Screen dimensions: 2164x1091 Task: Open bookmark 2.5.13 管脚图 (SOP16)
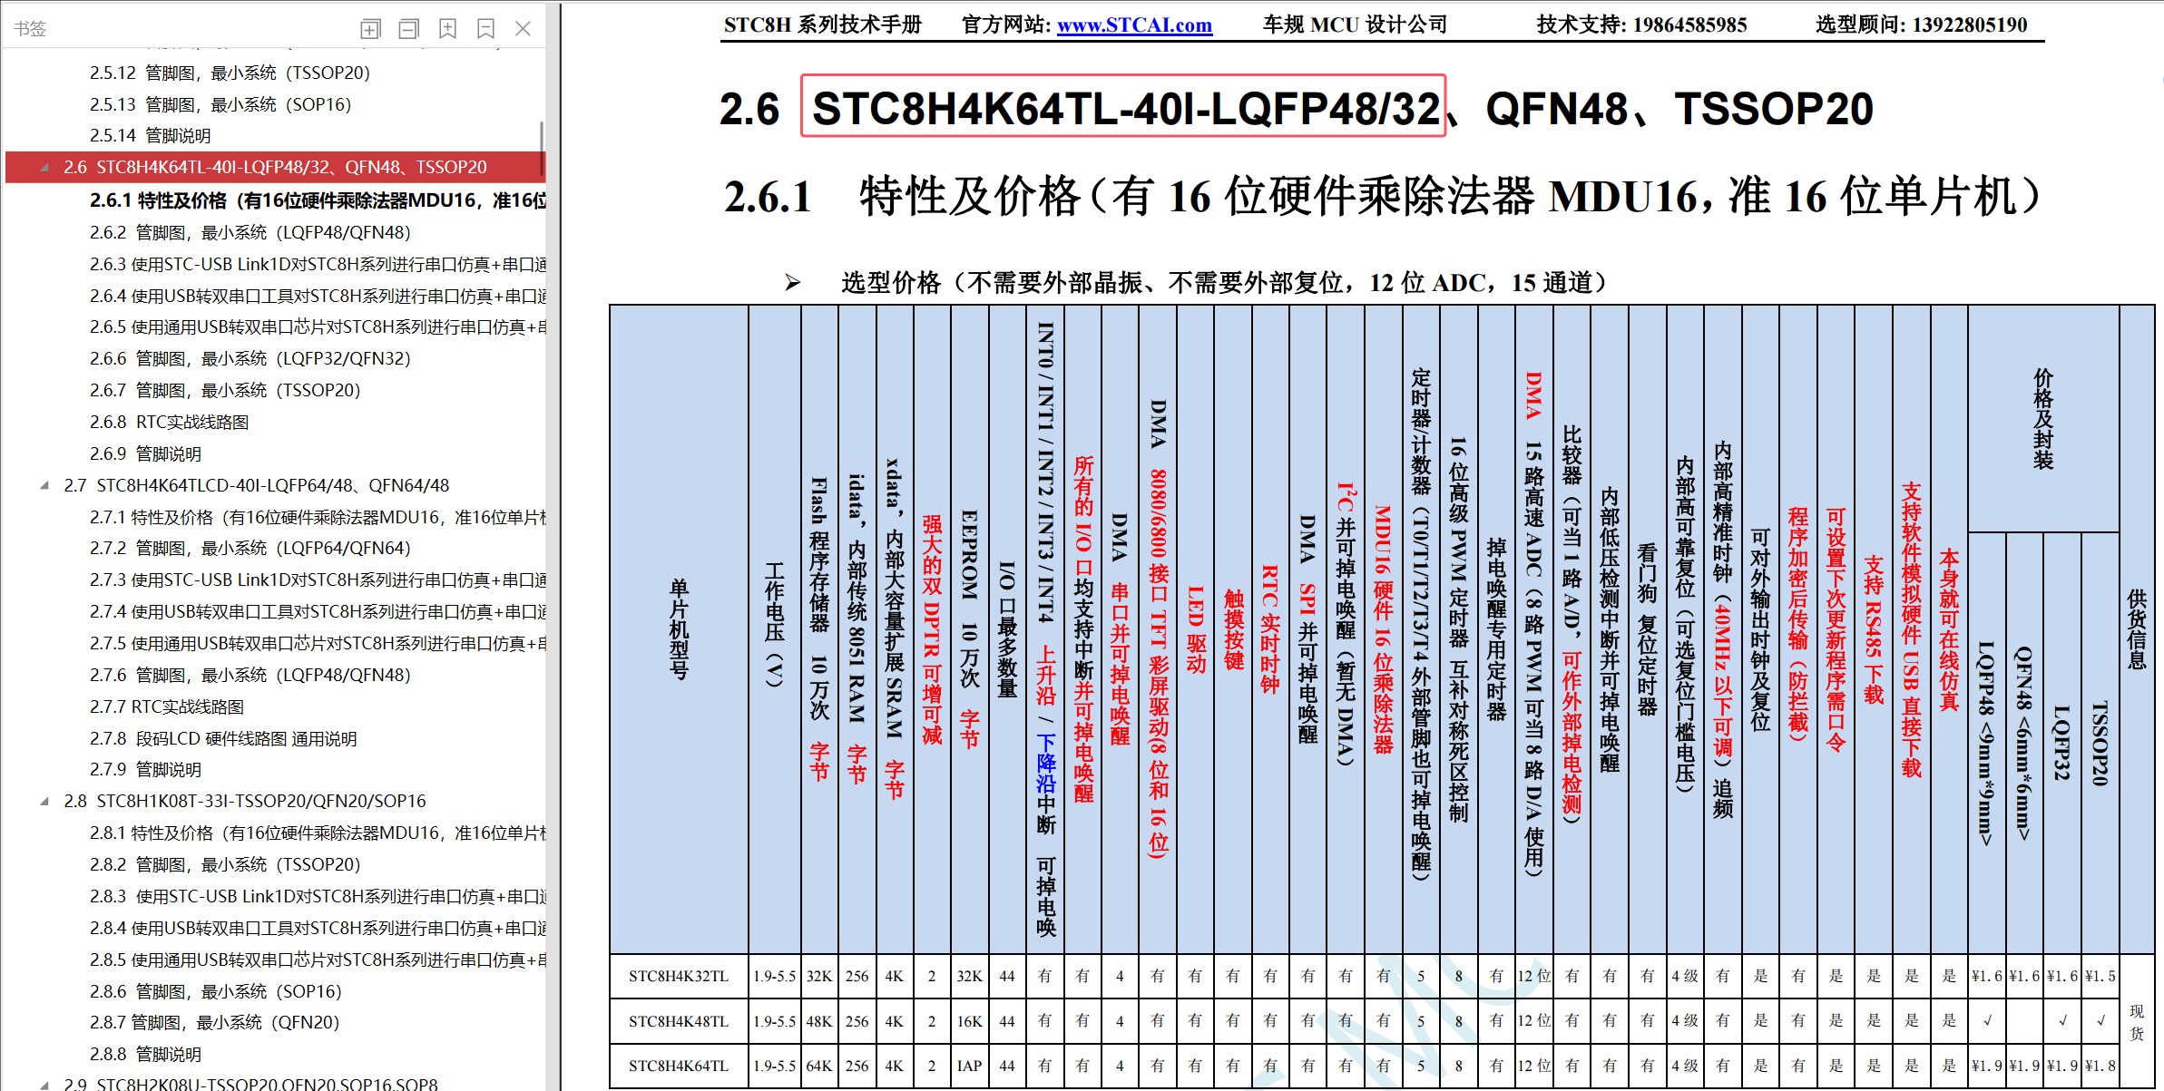(x=220, y=104)
